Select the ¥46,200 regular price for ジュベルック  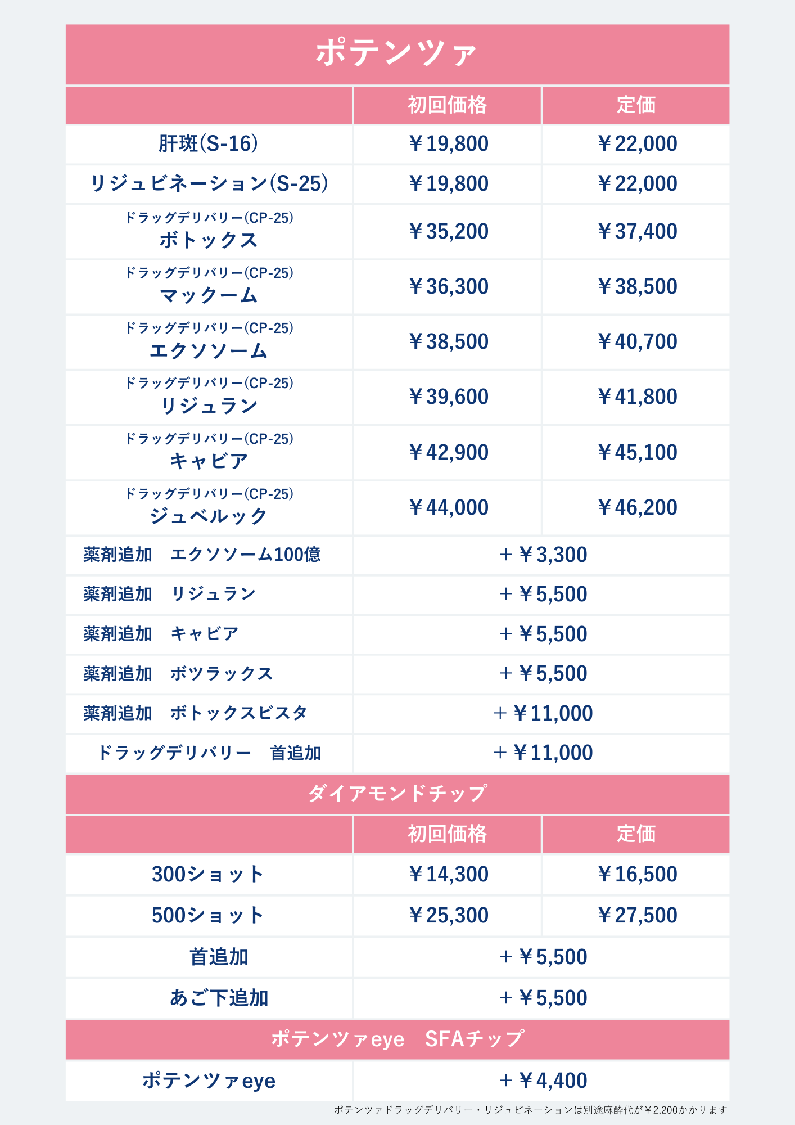637,507
